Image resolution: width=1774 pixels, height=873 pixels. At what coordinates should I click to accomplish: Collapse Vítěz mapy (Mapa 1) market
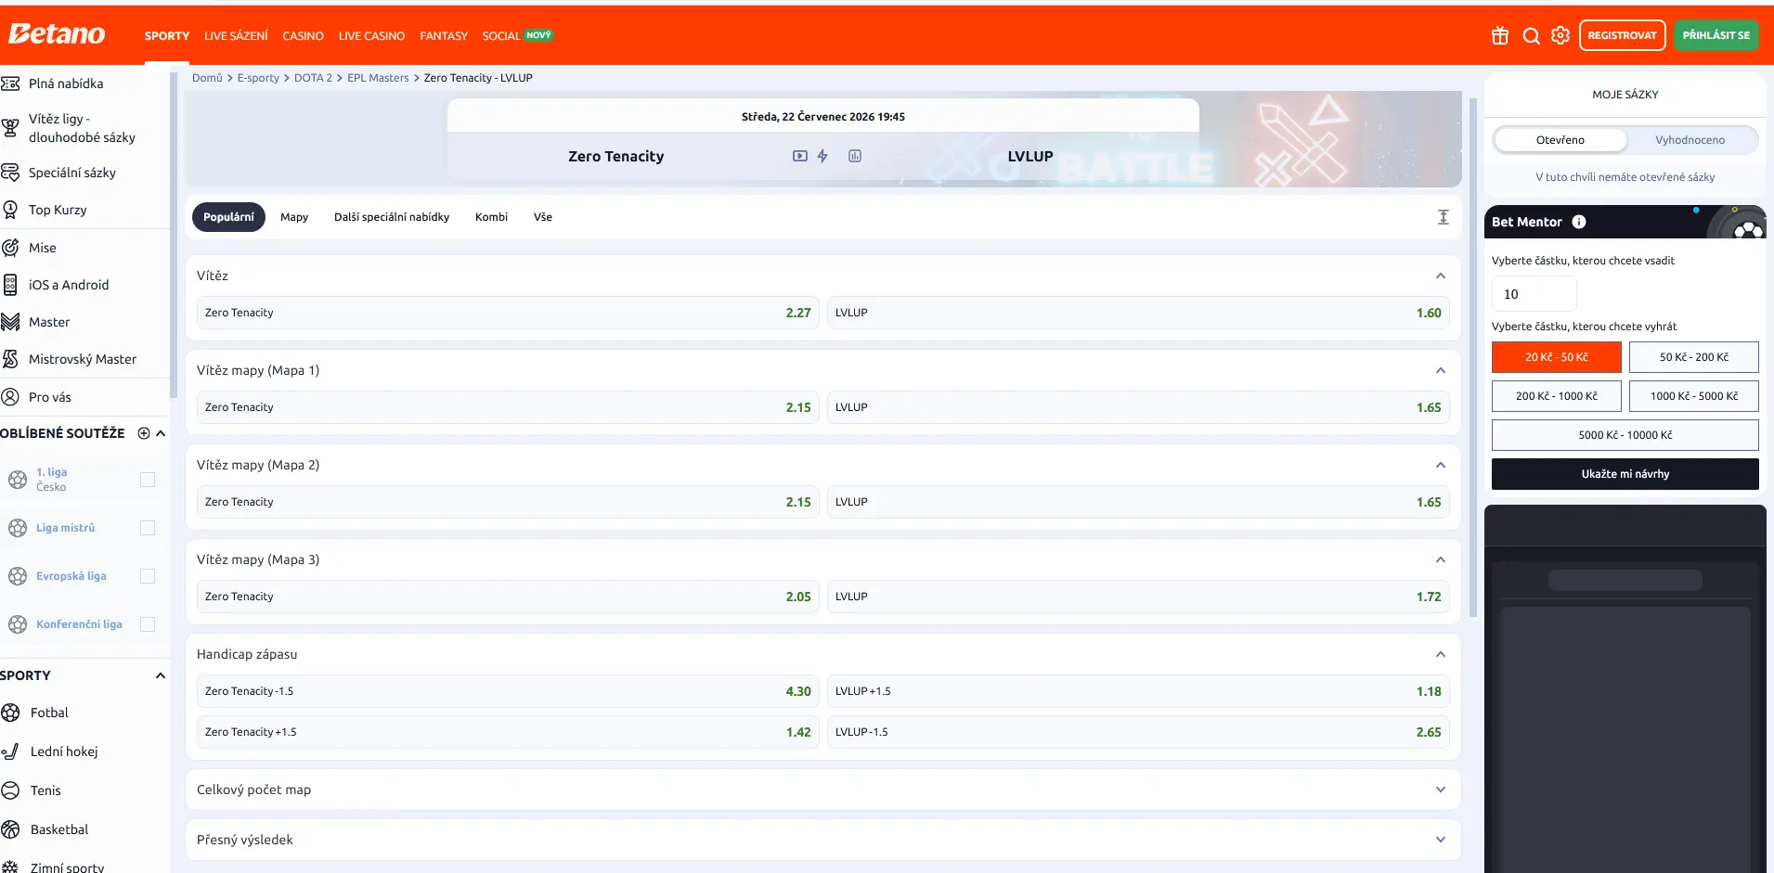(1441, 370)
